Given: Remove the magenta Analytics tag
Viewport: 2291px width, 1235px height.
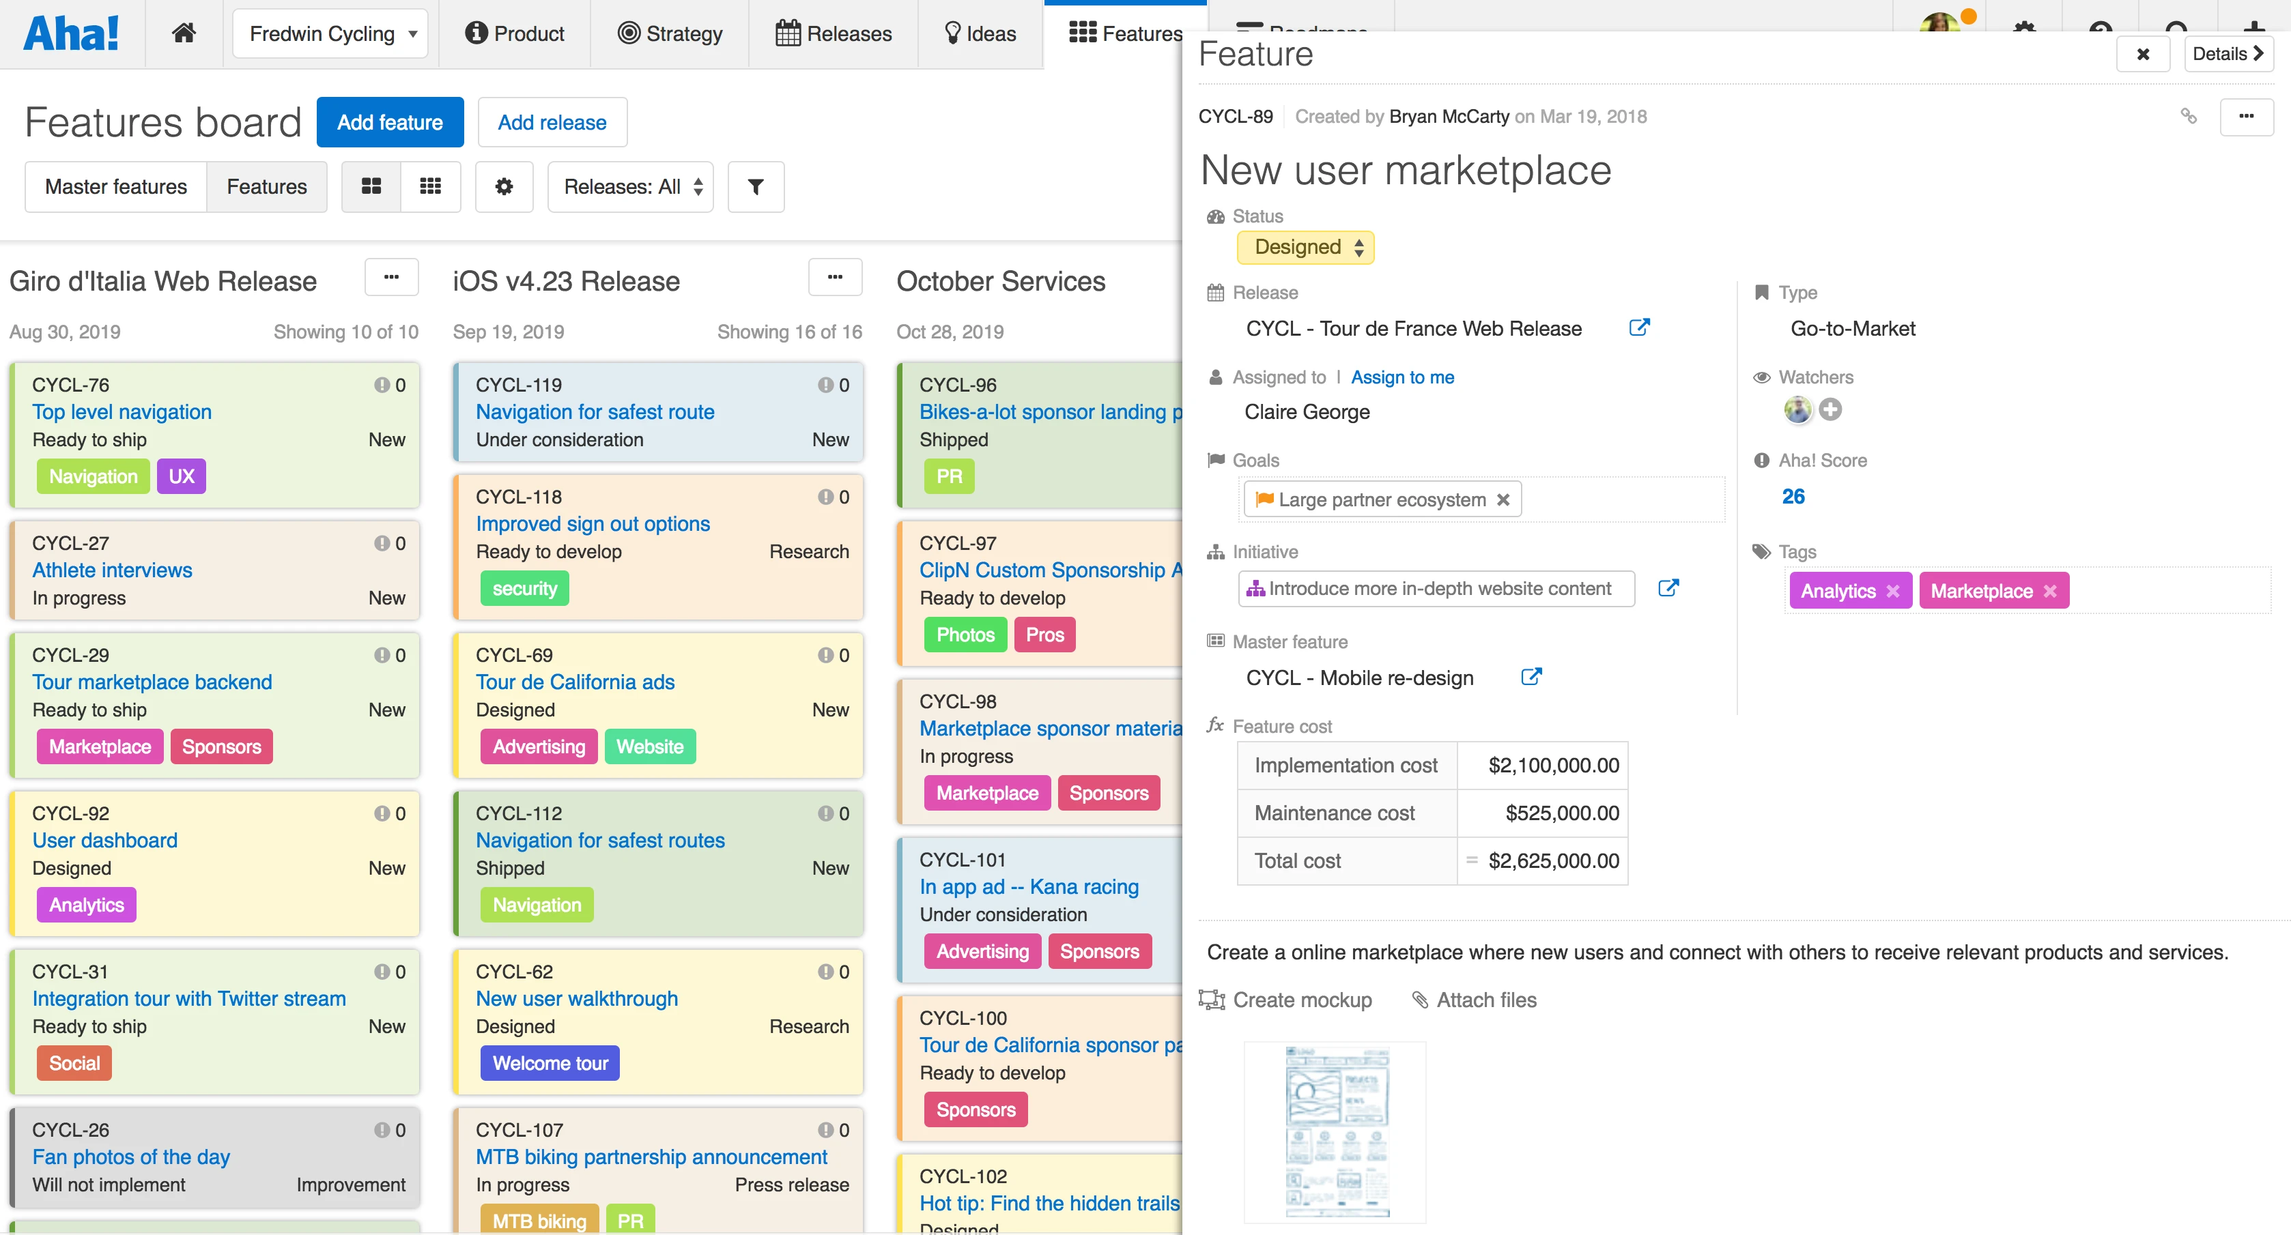Looking at the screenshot, I should tap(1892, 592).
